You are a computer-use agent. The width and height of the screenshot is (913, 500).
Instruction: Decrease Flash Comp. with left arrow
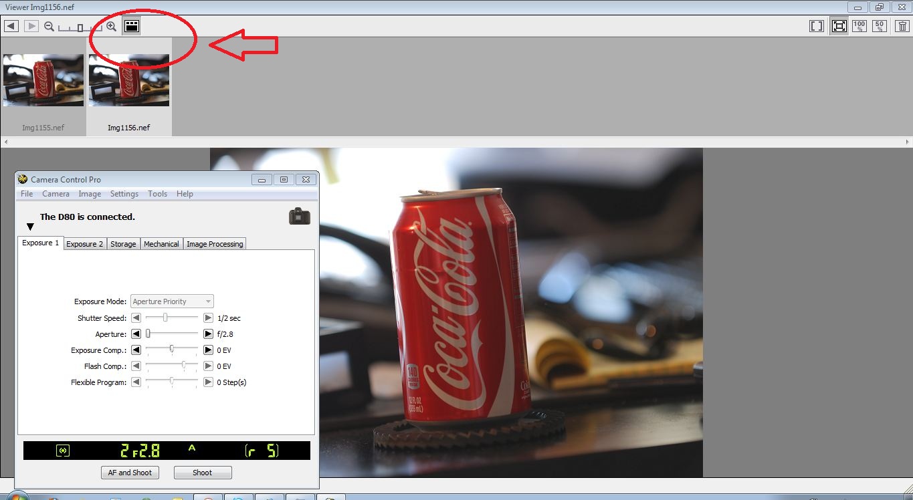(x=136, y=366)
